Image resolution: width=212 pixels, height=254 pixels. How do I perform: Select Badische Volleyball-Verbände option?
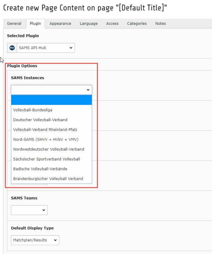(52, 169)
